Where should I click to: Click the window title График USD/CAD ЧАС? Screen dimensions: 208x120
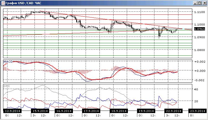click(x=23, y=3)
